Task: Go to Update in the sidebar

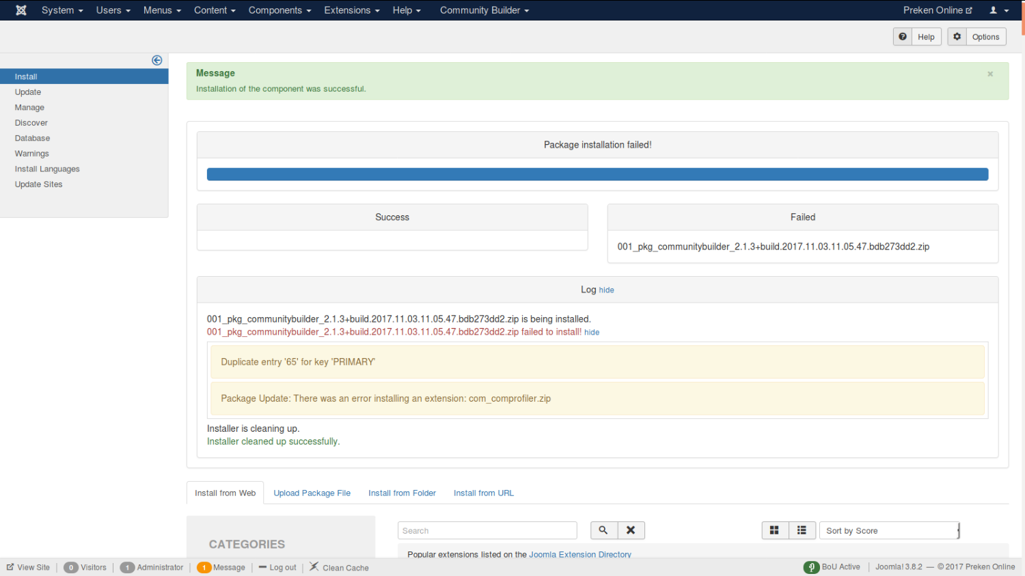Action: [x=28, y=92]
